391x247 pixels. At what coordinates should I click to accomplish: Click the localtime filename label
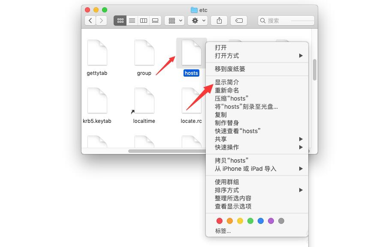click(144, 121)
